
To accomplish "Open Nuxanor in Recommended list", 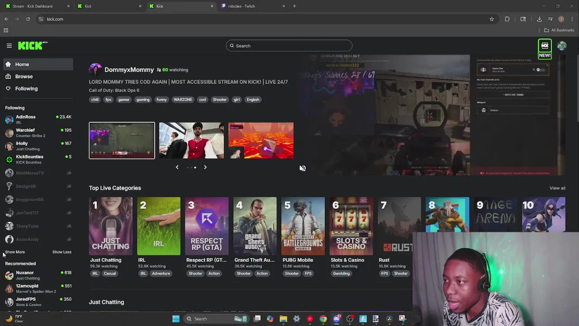I will 38,275.
